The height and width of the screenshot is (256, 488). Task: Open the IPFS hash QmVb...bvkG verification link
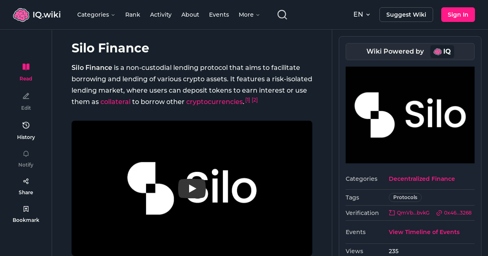pyautogui.click(x=409, y=213)
